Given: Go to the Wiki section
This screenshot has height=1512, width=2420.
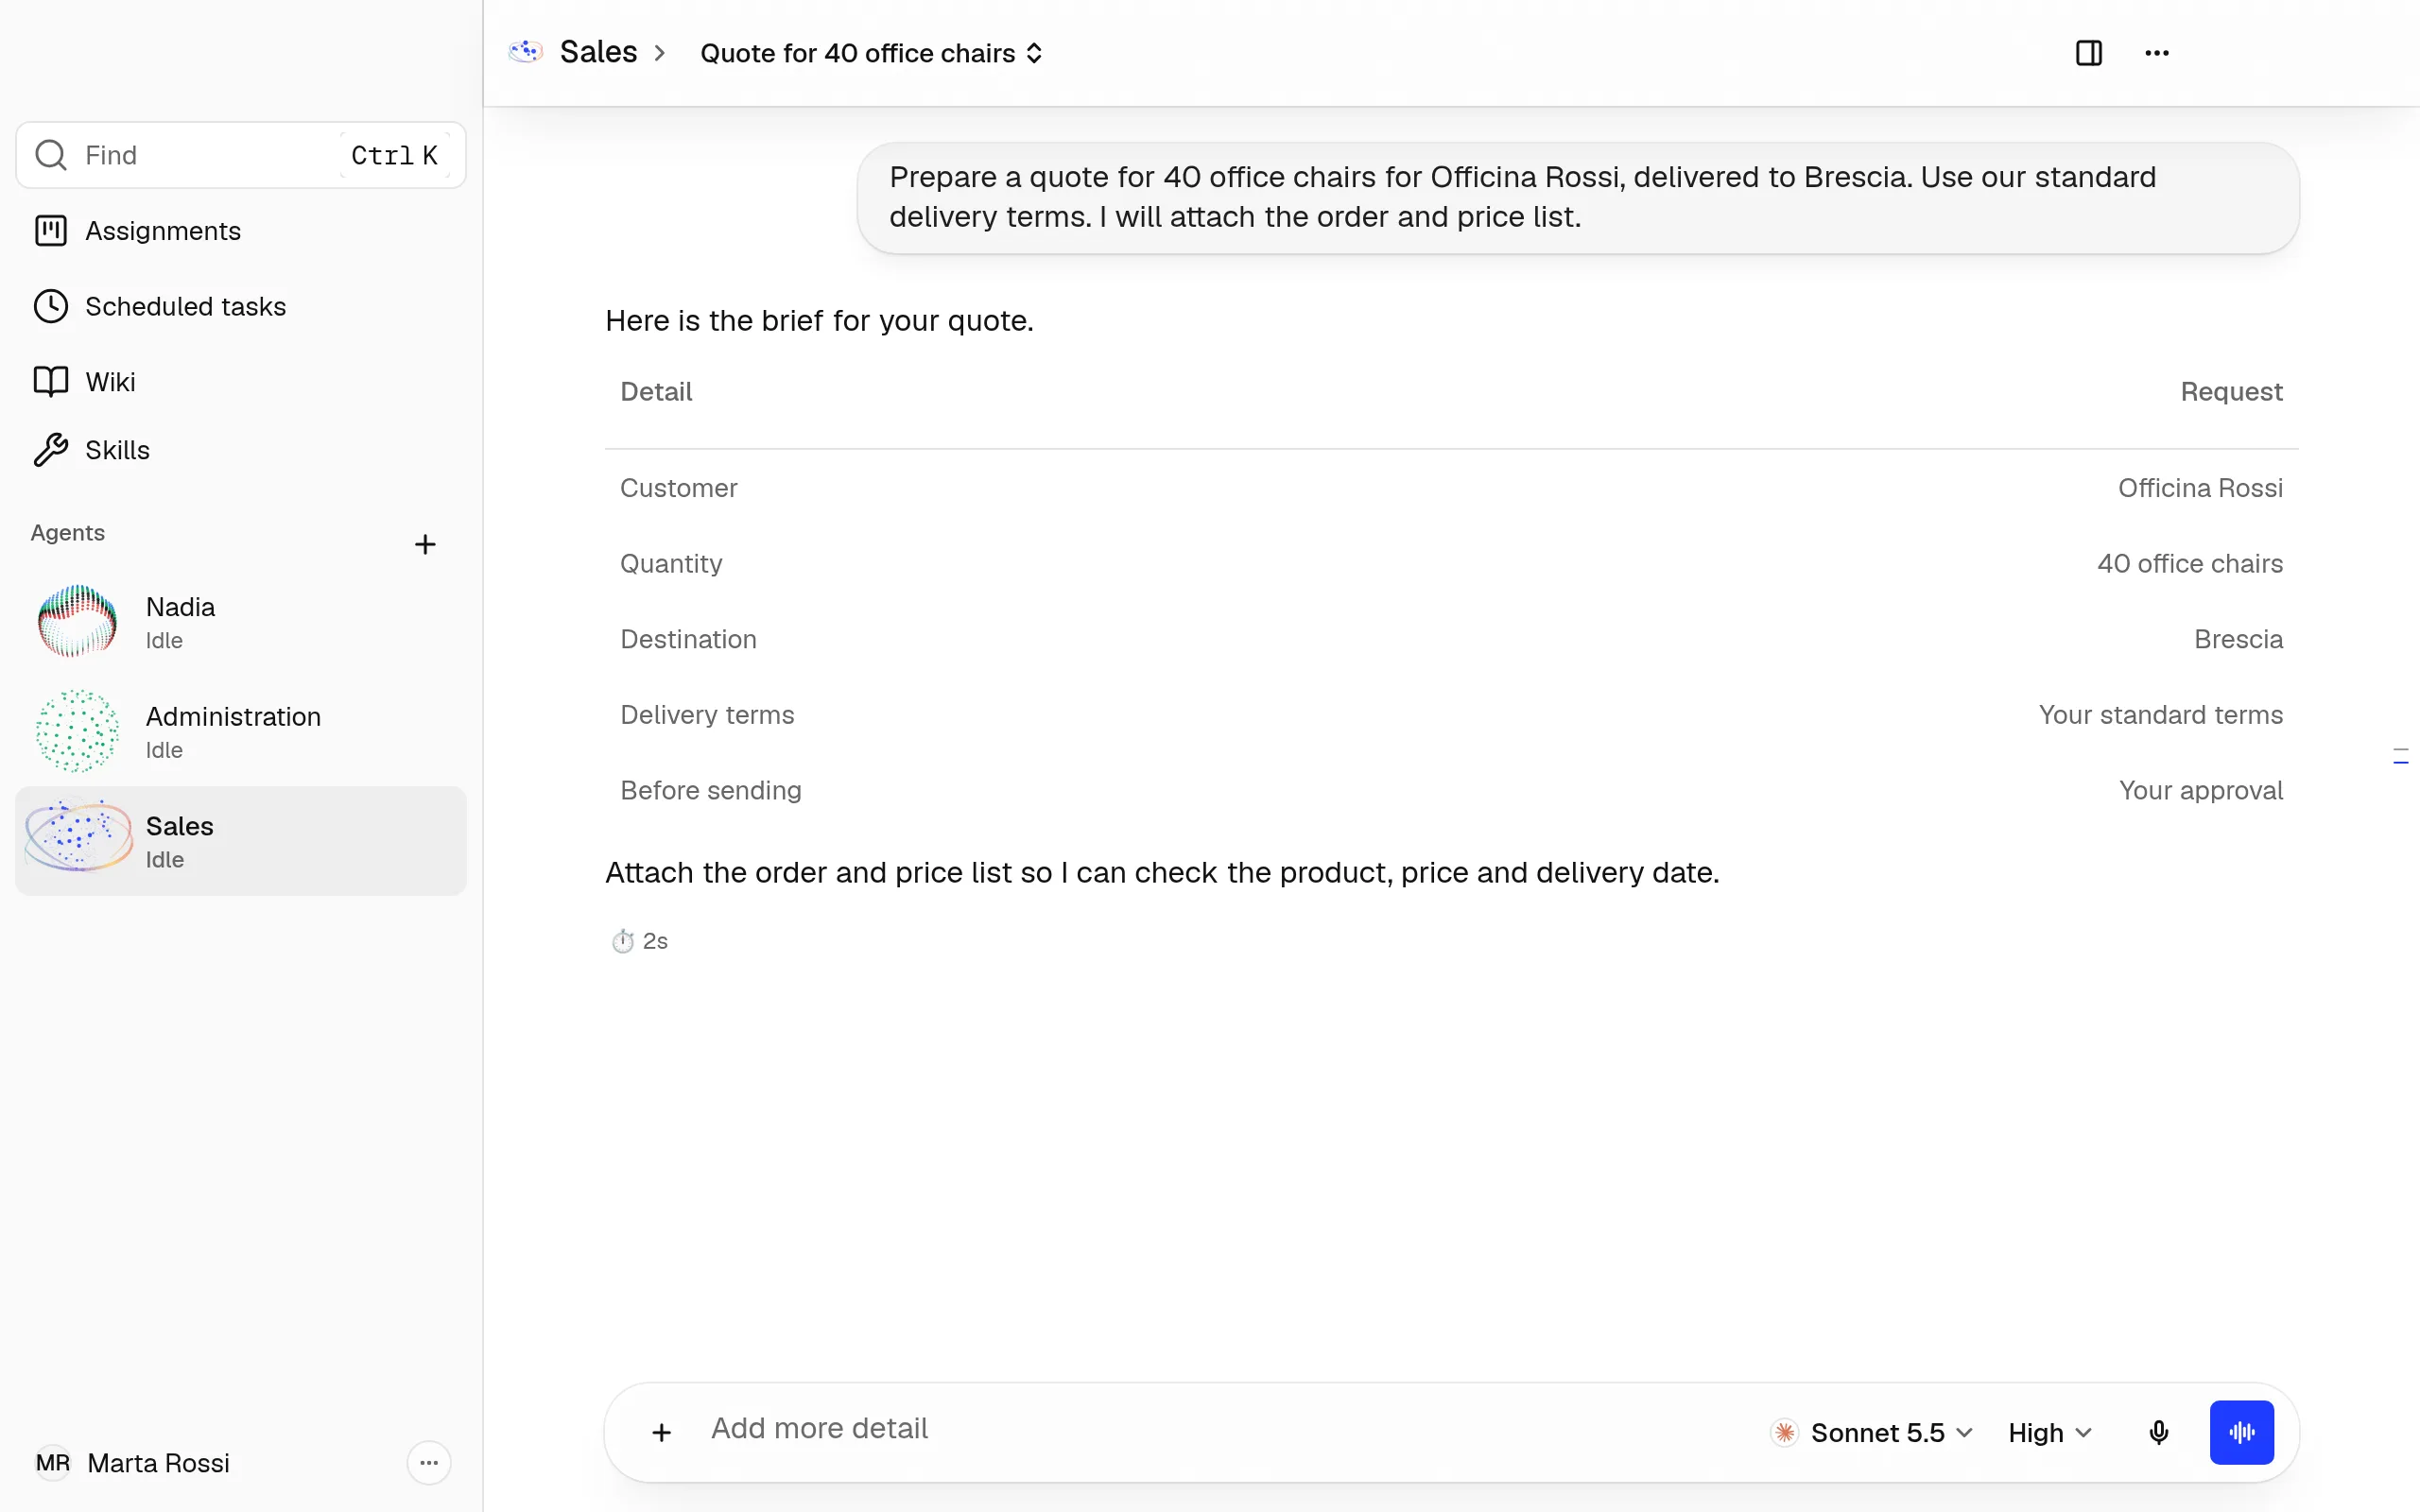Looking at the screenshot, I should tap(240, 381).
